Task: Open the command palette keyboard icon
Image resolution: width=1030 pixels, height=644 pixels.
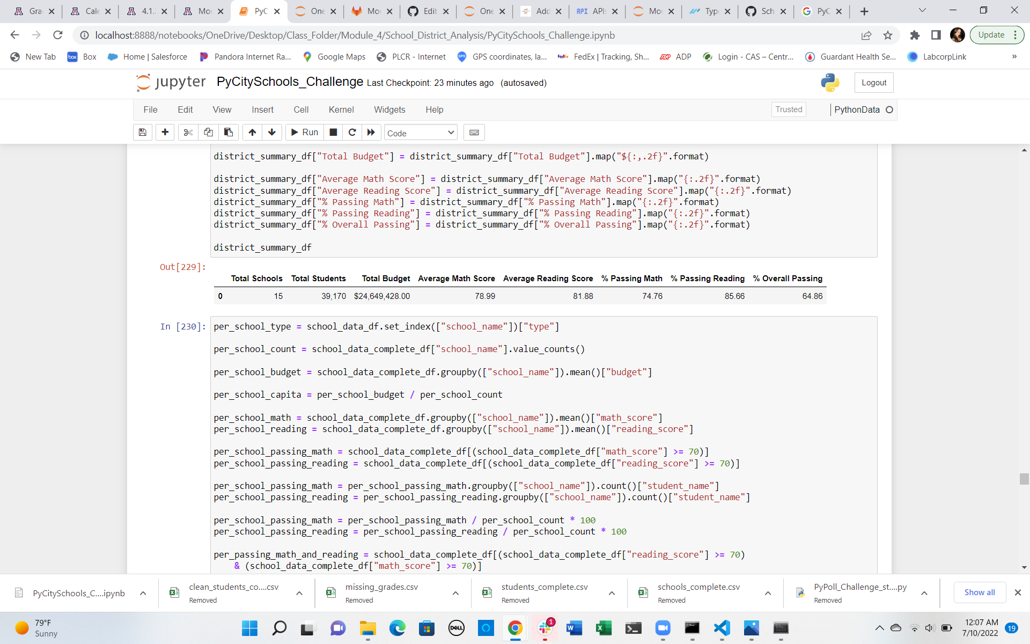Action: click(x=474, y=133)
